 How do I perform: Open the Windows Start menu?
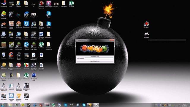tap(3, 105)
